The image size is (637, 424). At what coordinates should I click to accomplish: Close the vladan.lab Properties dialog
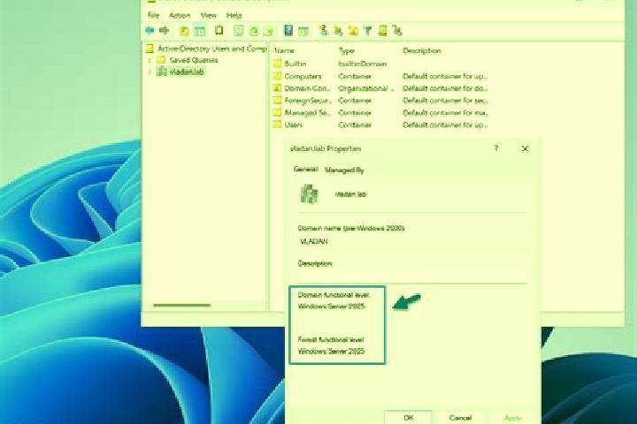[x=525, y=148]
